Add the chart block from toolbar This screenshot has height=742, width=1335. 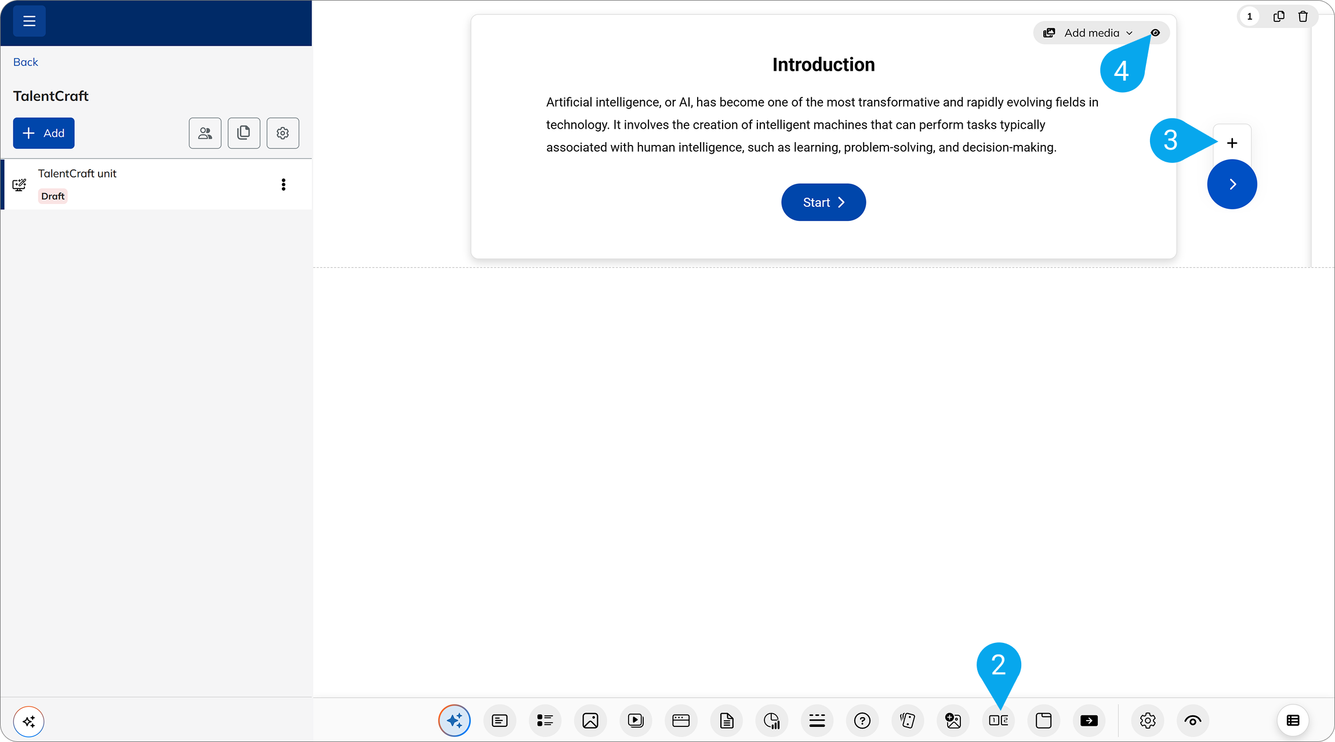[x=772, y=721]
